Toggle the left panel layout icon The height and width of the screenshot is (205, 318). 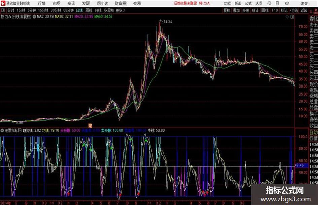3,10
